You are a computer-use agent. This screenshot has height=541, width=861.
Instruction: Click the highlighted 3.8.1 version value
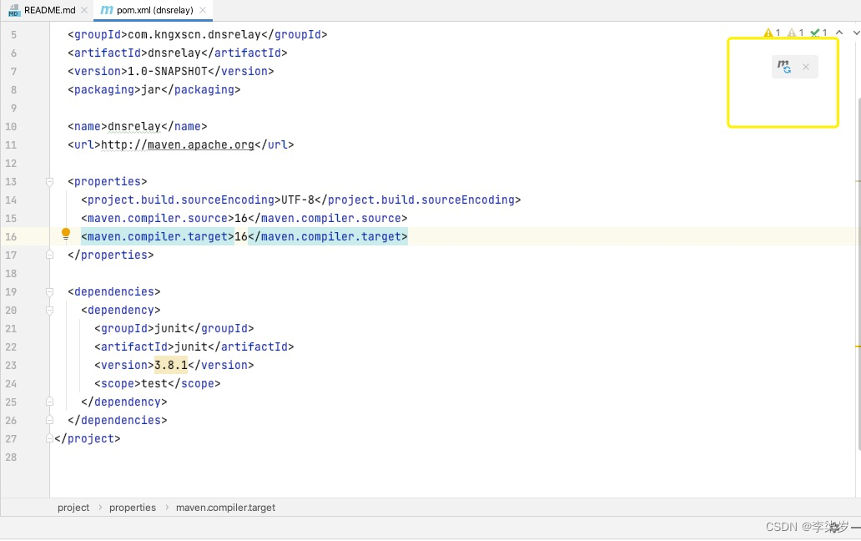coord(170,365)
